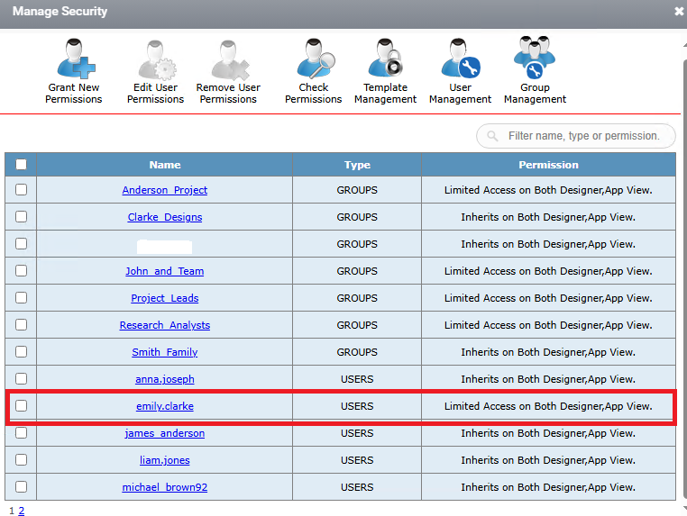Image resolution: width=687 pixels, height=516 pixels.
Task: Open the michael_brown92 user link
Action: click(165, 487)
